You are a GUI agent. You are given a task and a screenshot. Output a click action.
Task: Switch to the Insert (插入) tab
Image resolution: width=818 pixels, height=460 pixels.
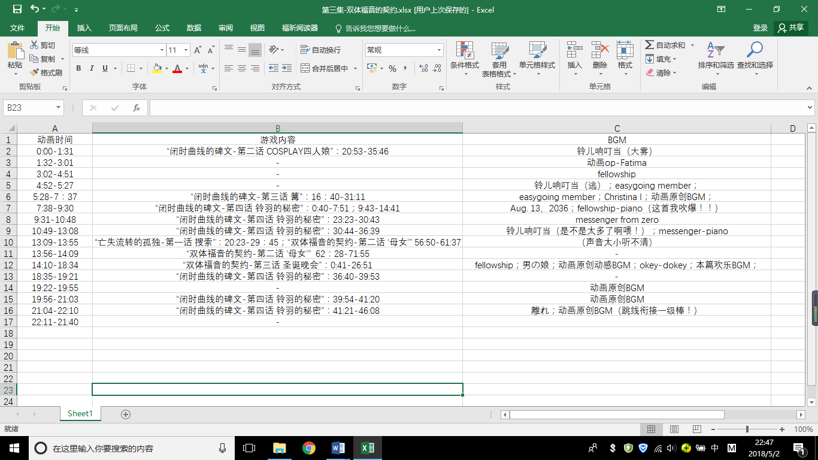84,28
